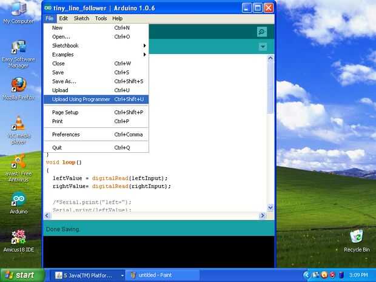This screenshot has width=376, height=282.
Task: Choose New from File menu
Action: [x=96, y=28]
